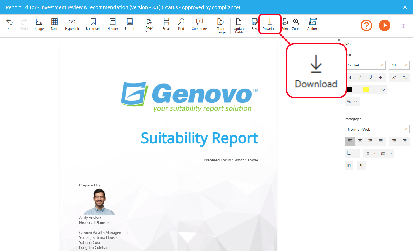
Task: Toggle underline formatting
Action: 370,77
